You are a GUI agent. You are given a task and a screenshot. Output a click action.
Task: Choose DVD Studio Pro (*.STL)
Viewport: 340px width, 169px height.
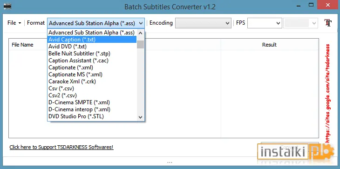(x=92, y=116)
